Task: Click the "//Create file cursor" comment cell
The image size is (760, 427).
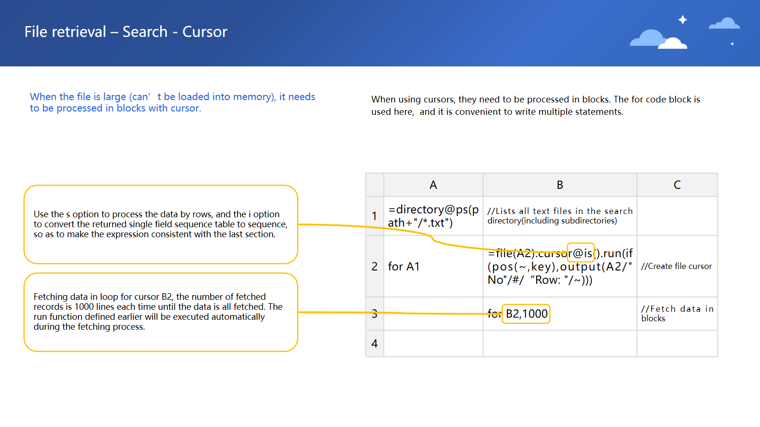Action: [677, 266]
